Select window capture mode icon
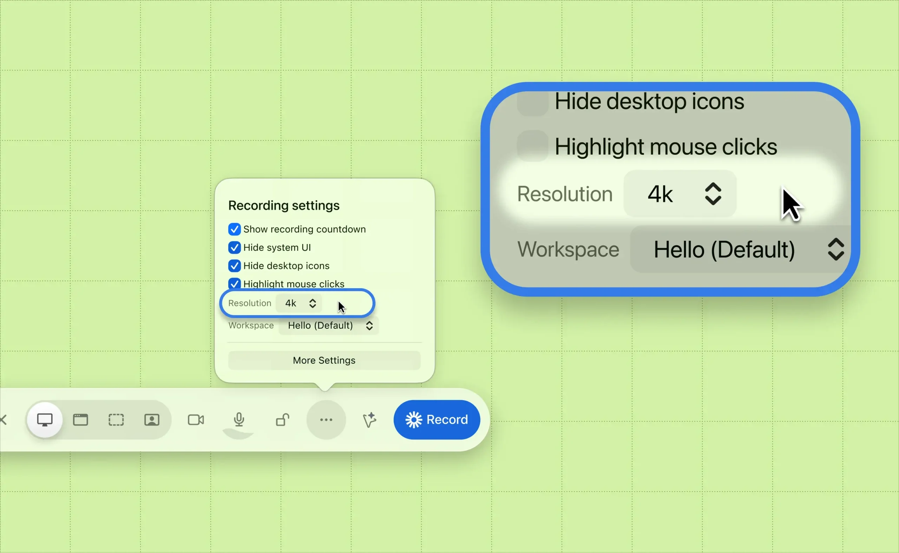899x553 pixels. [80, 420]
